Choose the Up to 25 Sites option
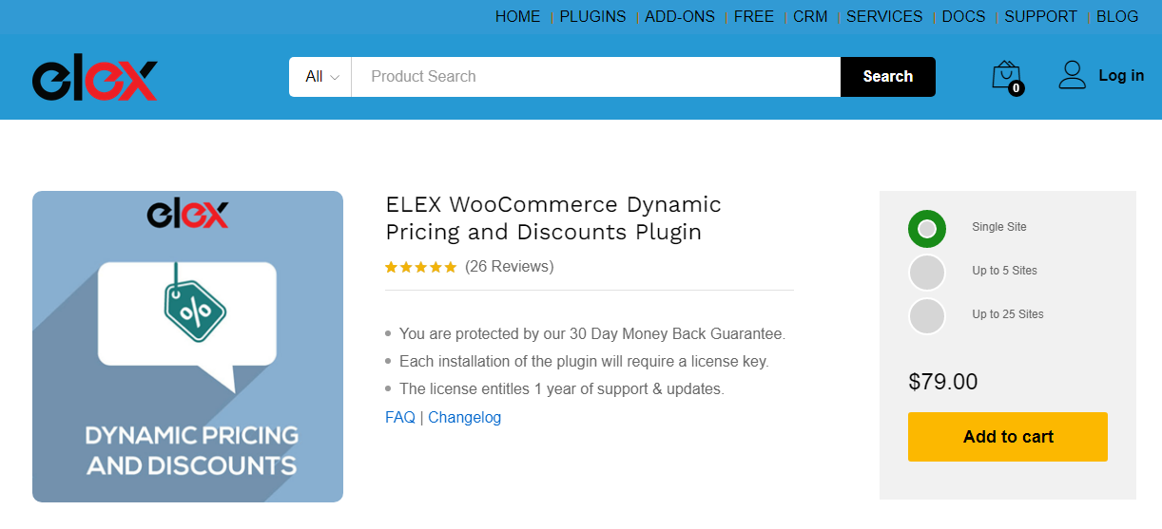The height and width of the screenshot is (529, 1162). (x=927, y=315)
